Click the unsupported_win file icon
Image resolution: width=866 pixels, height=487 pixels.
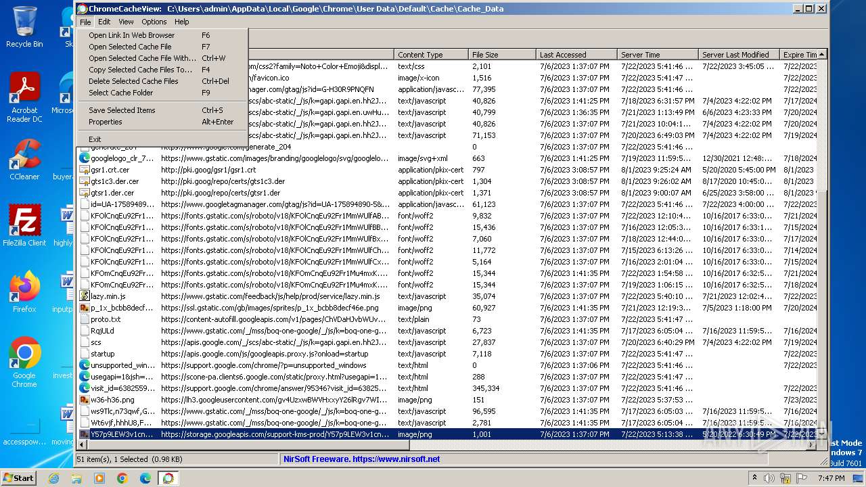coord(85,365)
